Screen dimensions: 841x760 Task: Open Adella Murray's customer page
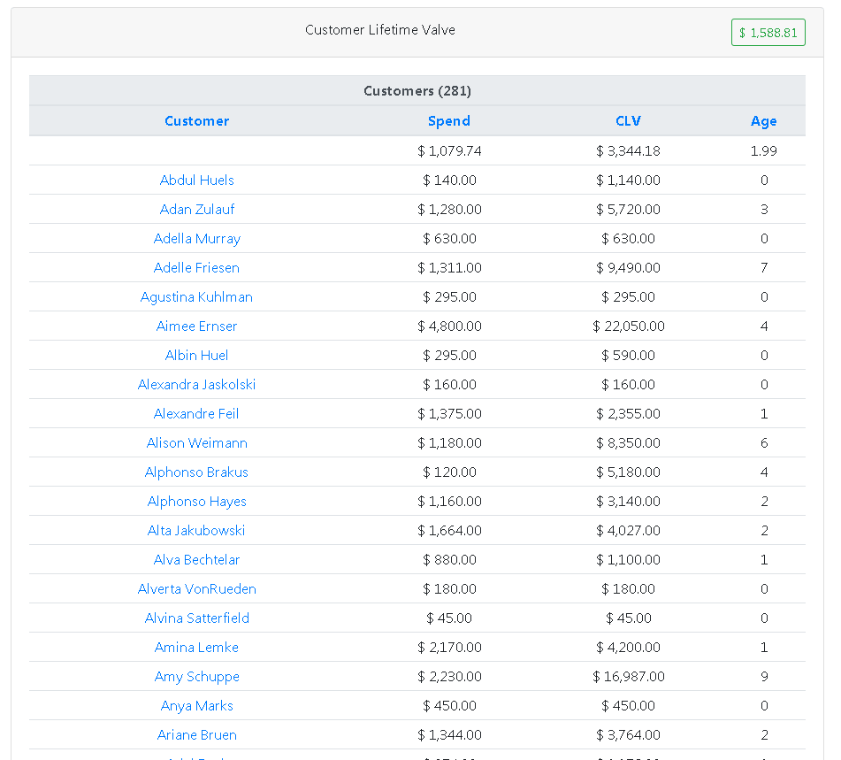[196, 239]
